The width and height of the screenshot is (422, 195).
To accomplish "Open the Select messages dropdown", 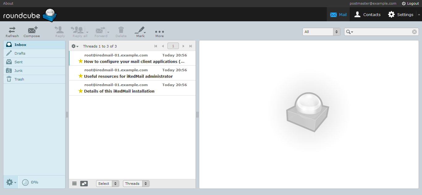I will (107, 183).
